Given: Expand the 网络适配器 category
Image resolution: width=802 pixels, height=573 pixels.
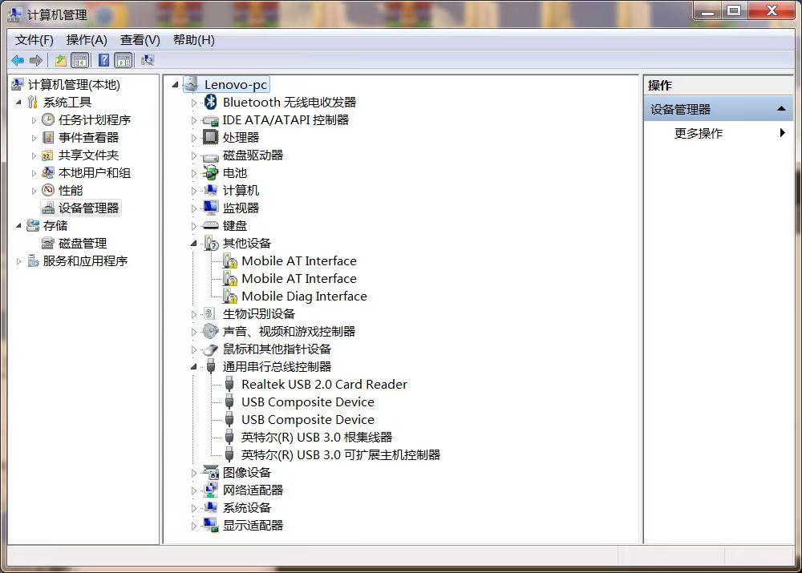Looking at the screenshot, I should click(194, 490).
